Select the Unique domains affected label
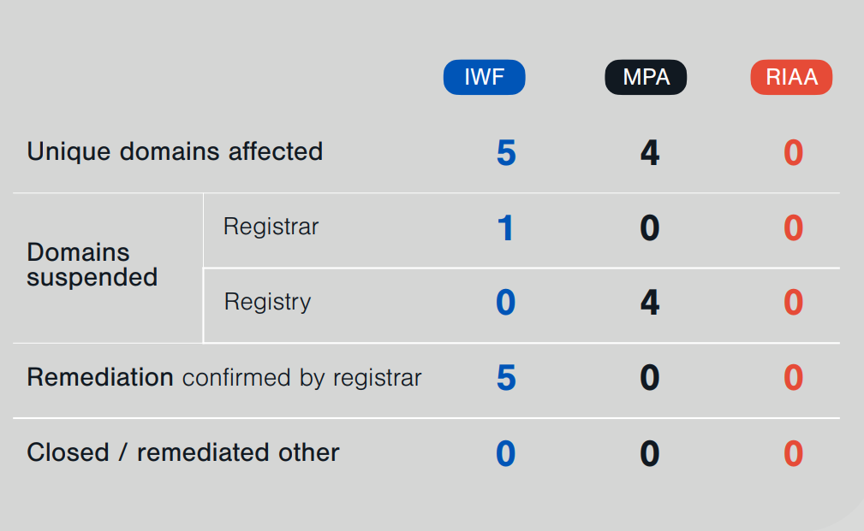864x531 pixels. tap(175, 152)
